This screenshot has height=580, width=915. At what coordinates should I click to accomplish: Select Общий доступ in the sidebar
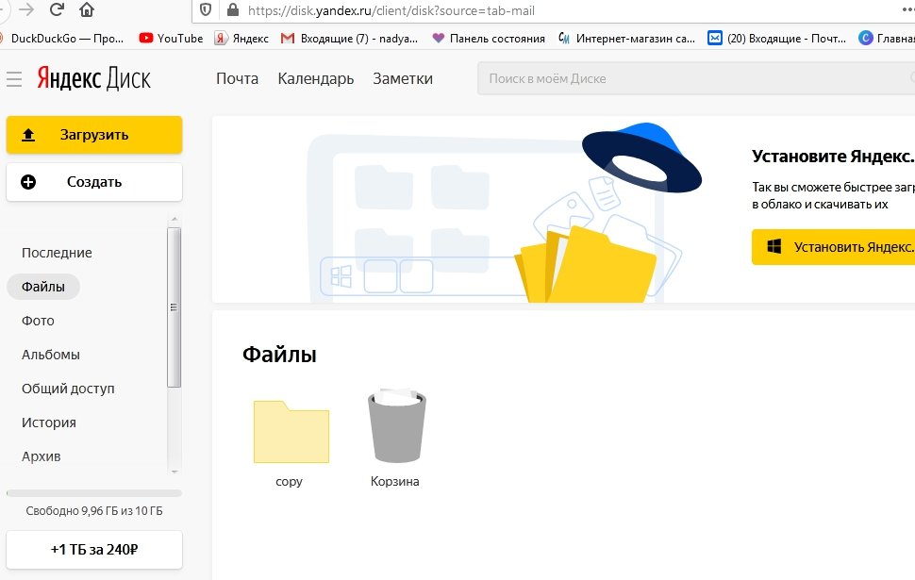[68, 388]
